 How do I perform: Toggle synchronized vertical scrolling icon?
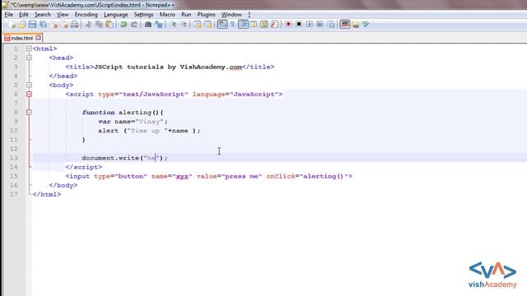198,25
